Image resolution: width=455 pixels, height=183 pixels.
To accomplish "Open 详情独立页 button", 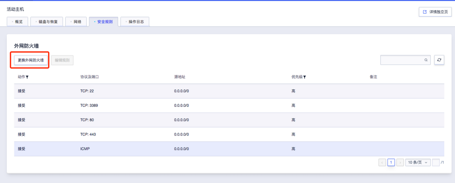I will coord(435,12).
